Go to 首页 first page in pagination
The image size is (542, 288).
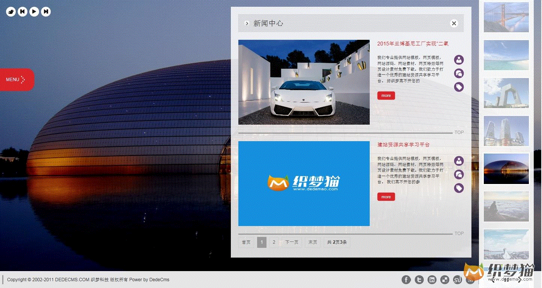[x=246, y=242]
